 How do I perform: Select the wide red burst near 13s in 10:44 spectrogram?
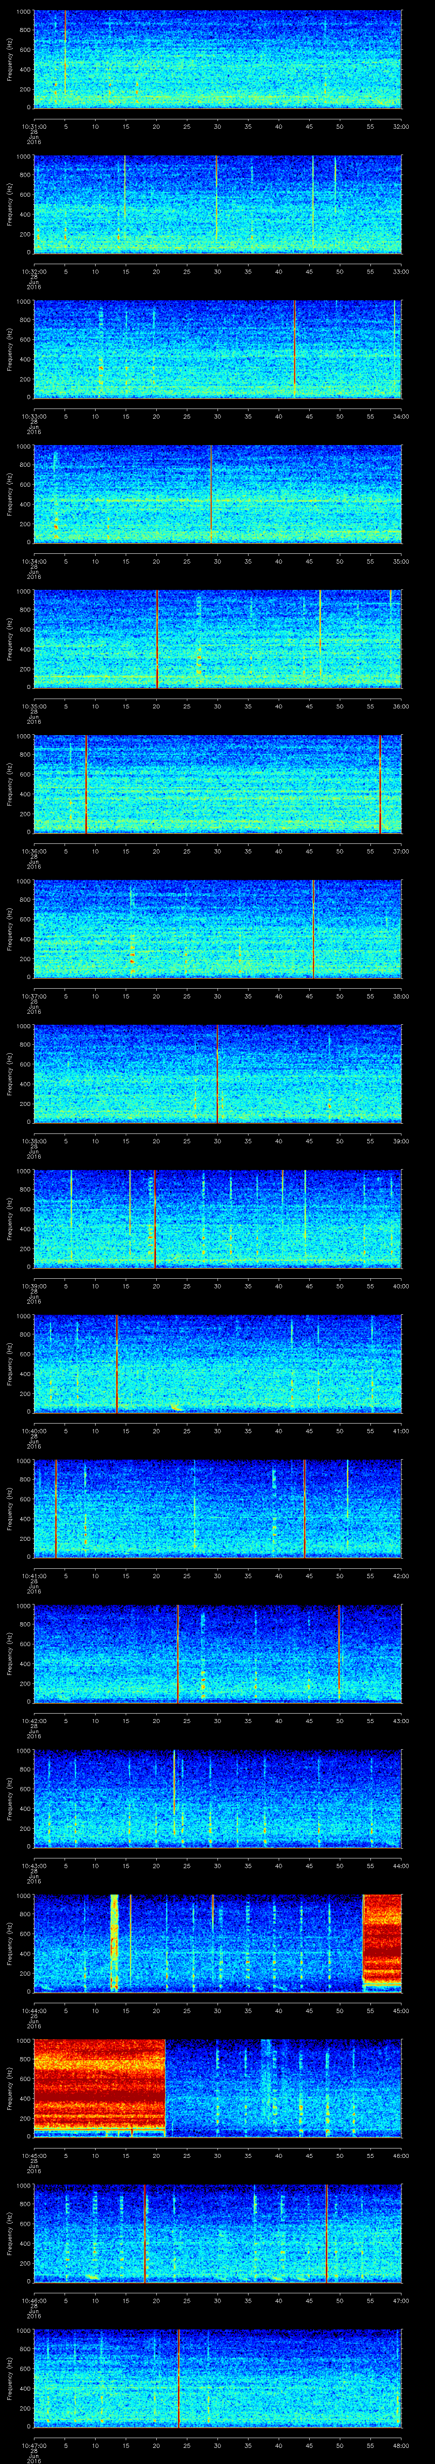click(115, 1942)
